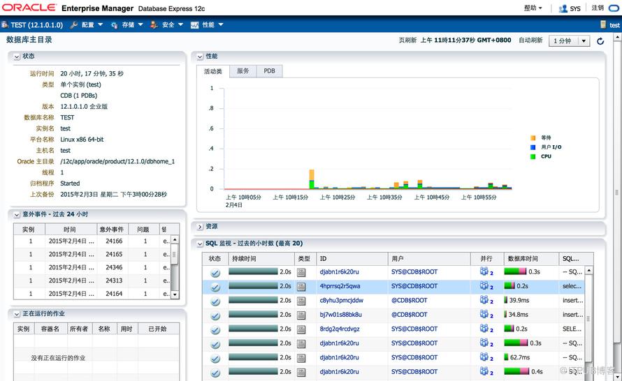
Task: Collapse the 意外事件 incidents panel
Action: pos(17,214)
